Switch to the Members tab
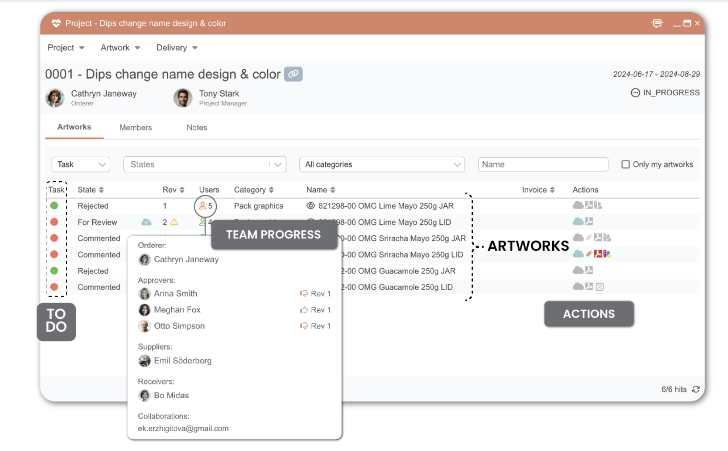The height and width of the screenshot is (451, 728). pyautogui.click(x=135, y=127)
